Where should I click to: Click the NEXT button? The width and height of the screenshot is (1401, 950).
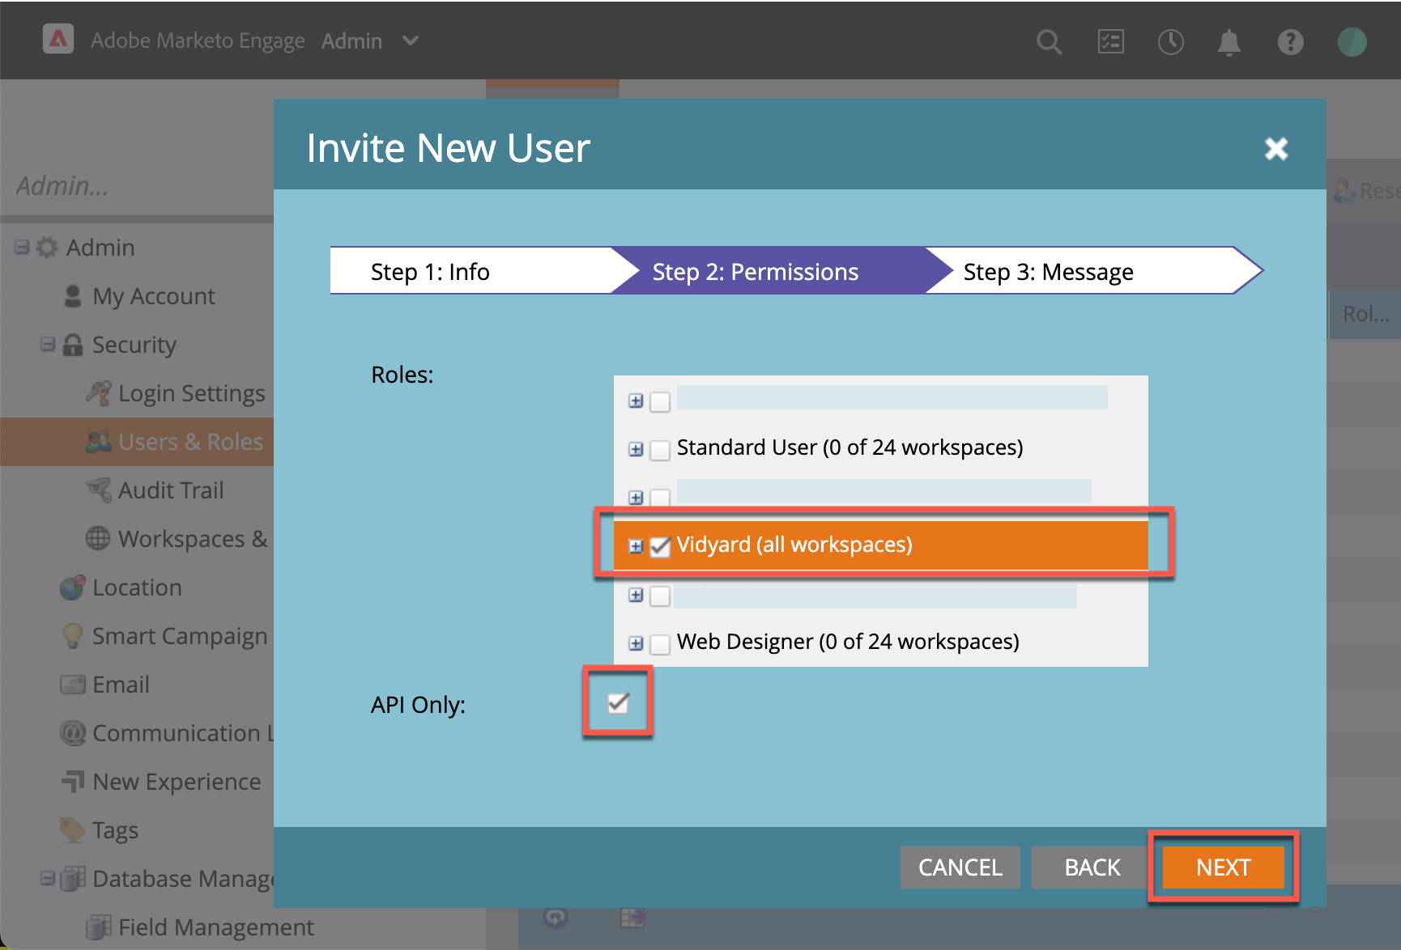(1223, 867)
